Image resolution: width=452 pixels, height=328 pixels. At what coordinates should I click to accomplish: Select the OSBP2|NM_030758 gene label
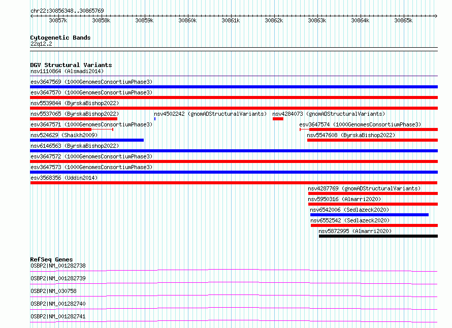coord(53,291)
